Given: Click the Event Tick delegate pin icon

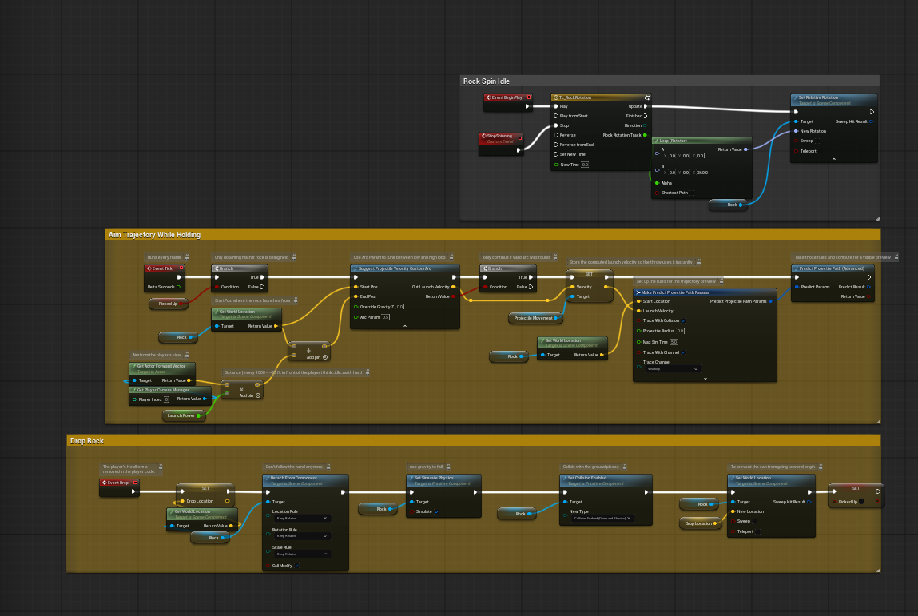Looking at the screenshot, I should click(181, 268).
